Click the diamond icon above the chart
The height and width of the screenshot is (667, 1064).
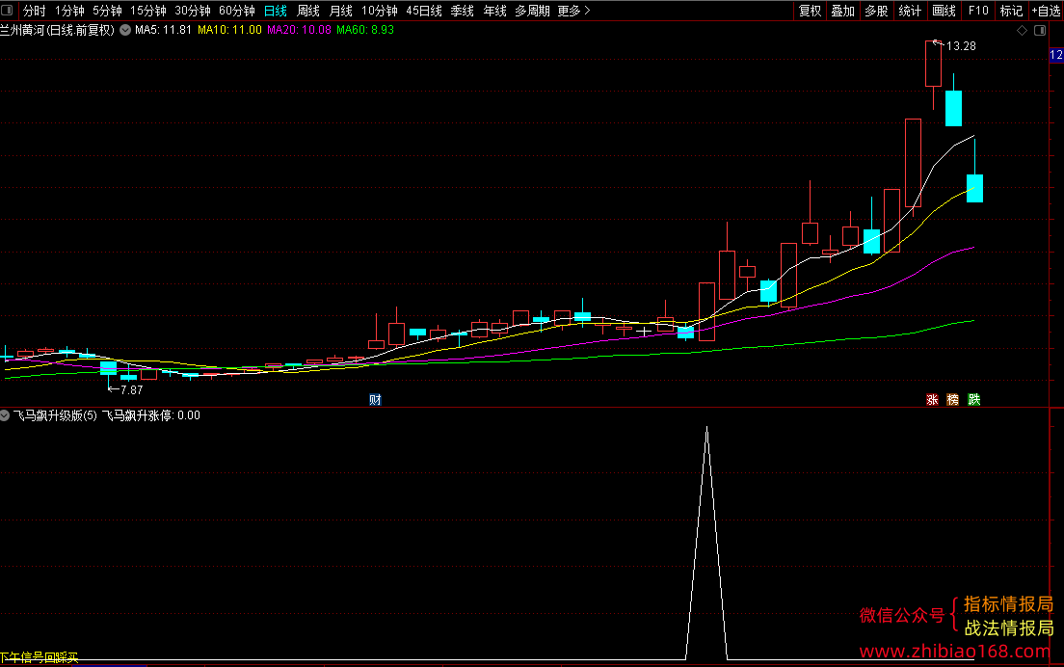click(x=1022, y=31)
